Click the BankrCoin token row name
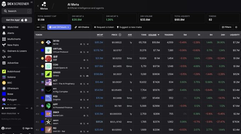The height and width of the screenshot is (134, 241). pyautogui.click(x=58, y=116)
